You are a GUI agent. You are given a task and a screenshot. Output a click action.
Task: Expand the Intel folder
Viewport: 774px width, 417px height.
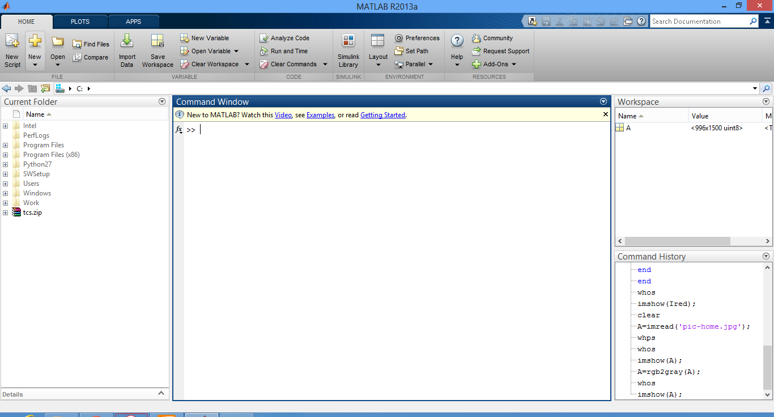click(5, 126)
